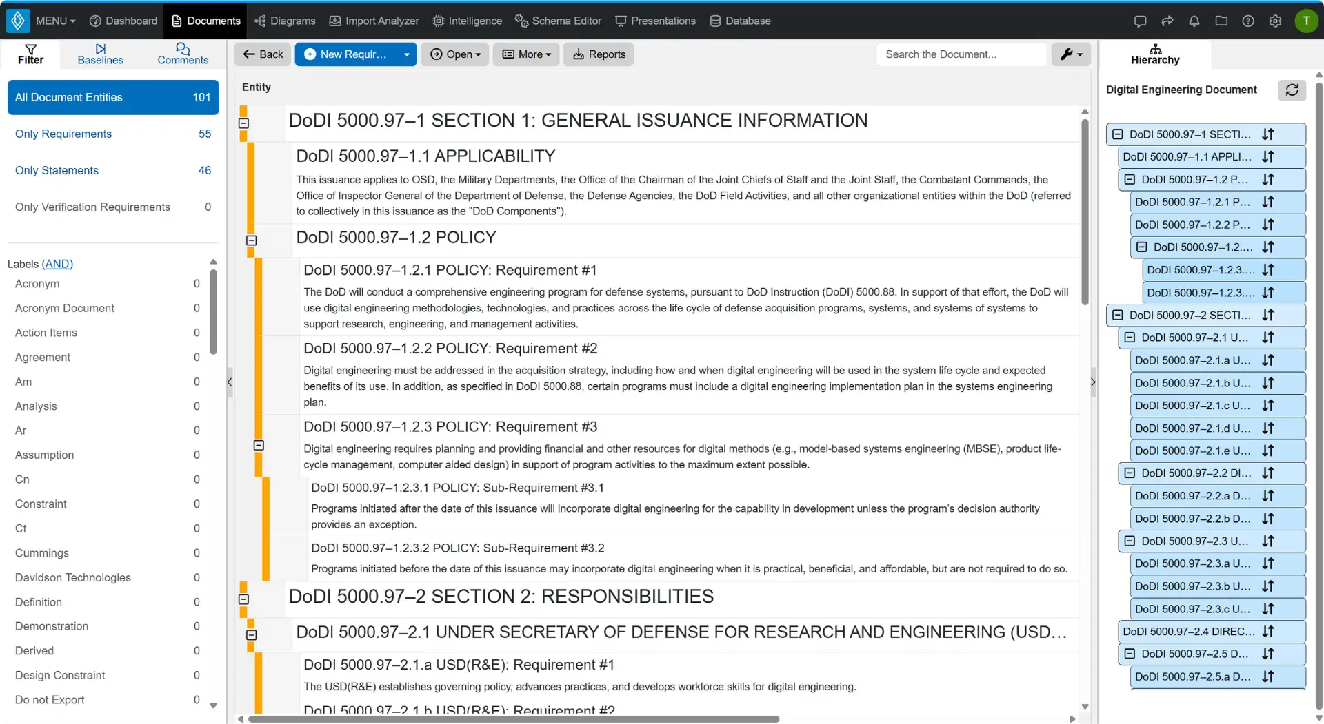Reorder DoDI 5000.97–1.1 APPLI hierarchy item

1267,156
